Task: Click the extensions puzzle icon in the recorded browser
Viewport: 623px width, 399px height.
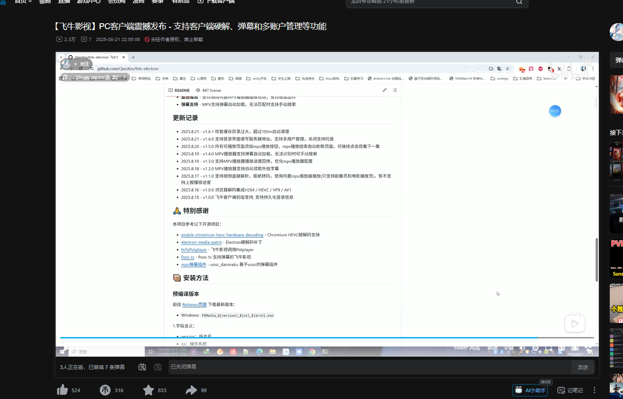Action: (x=568, y=69)
